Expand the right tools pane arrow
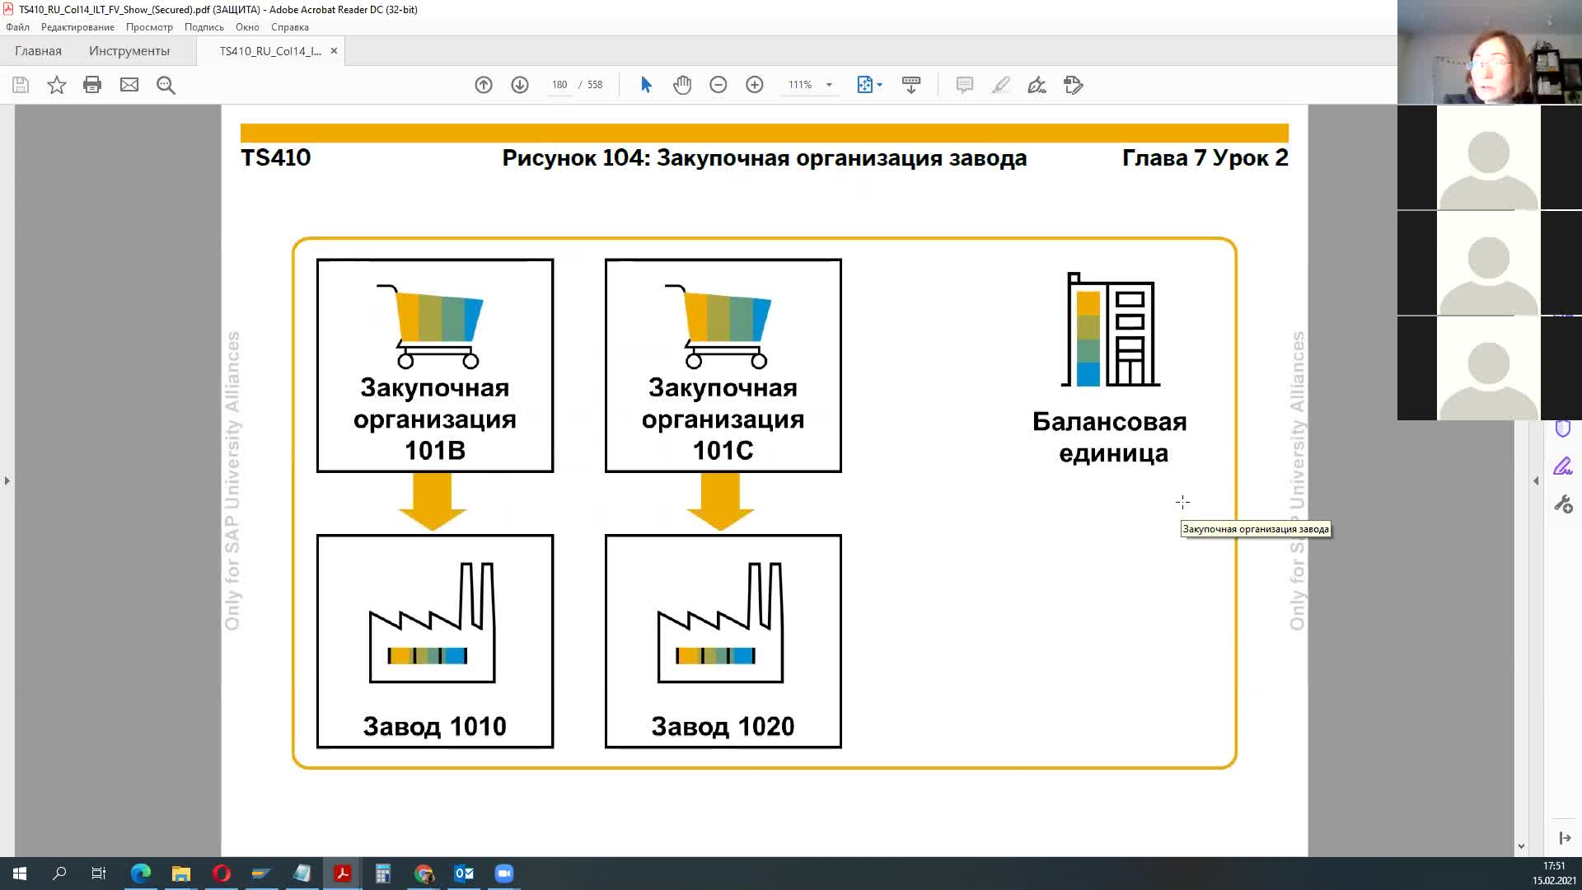Screen dimensions: 1582x890 [x=1536, y=480]
